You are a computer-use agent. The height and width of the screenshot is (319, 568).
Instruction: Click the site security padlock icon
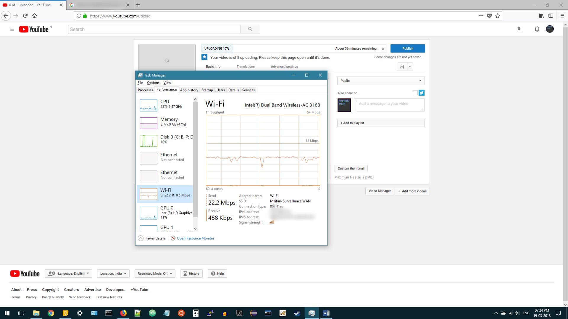pos(85,16)
